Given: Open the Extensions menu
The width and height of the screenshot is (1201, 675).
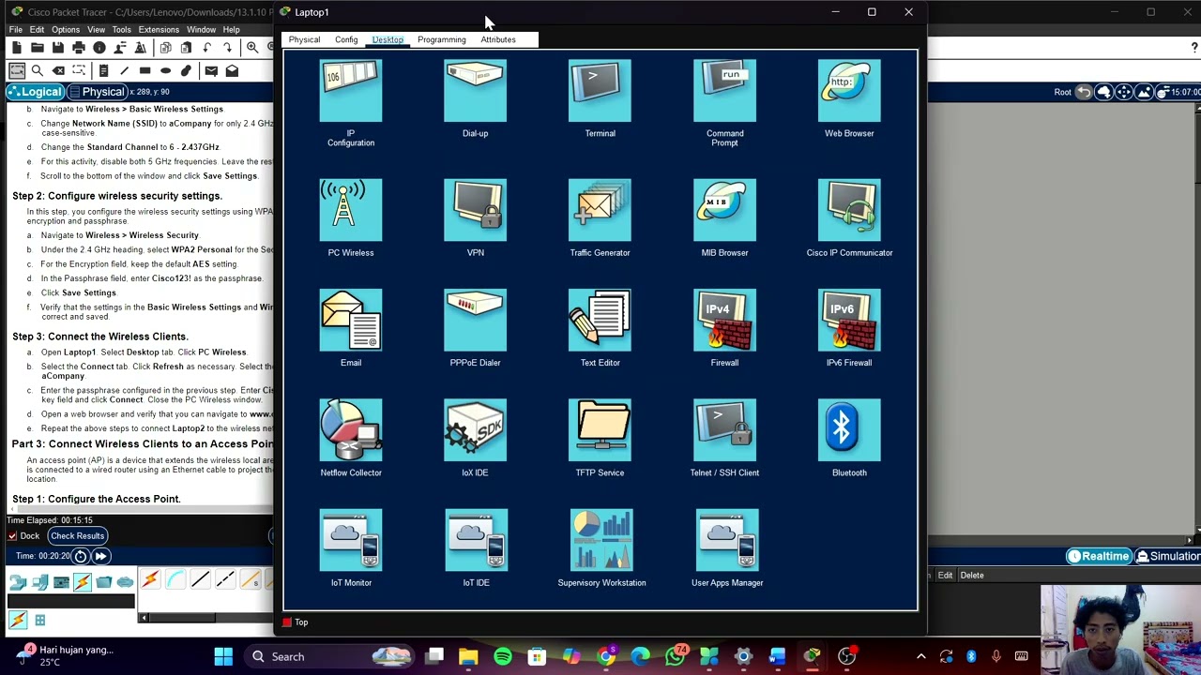Looking at the screenshot, I should coord(159,29).
